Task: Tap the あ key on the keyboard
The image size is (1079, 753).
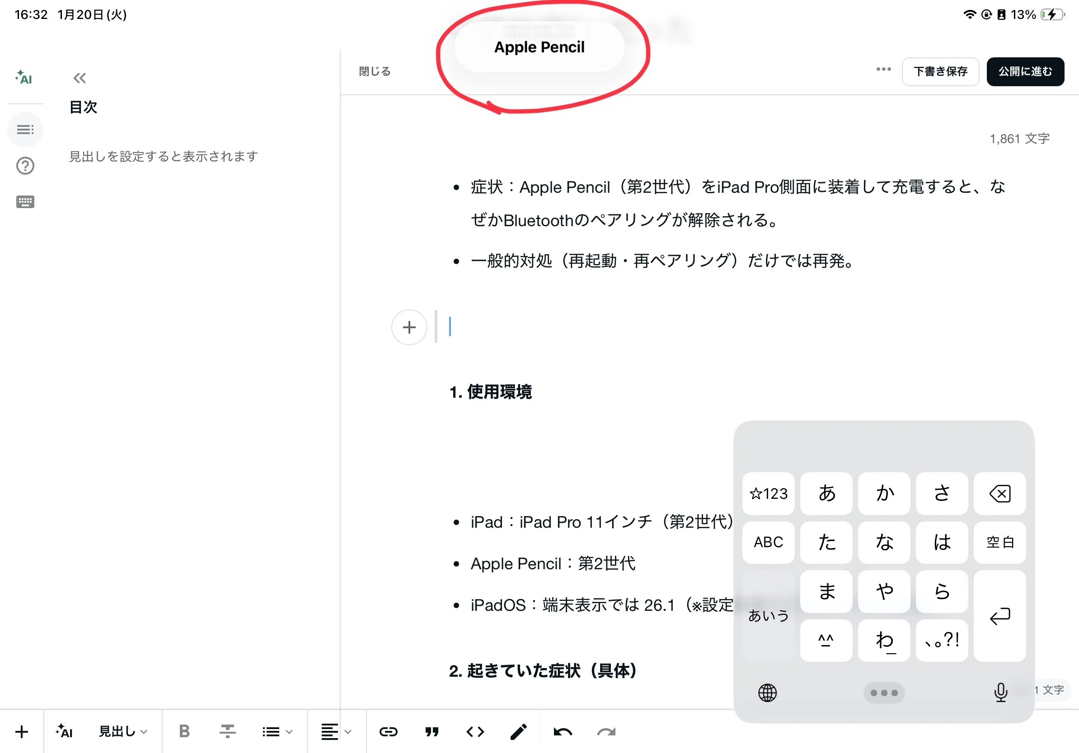Action: (x=826, y=493)
